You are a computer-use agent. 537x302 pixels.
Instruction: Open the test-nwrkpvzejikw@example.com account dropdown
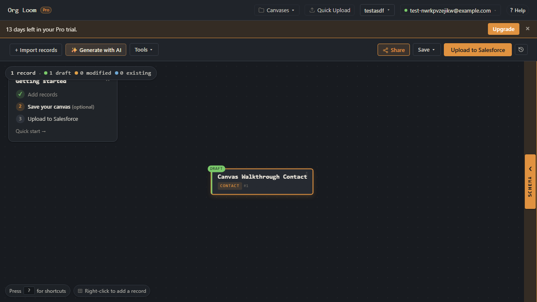450,10
